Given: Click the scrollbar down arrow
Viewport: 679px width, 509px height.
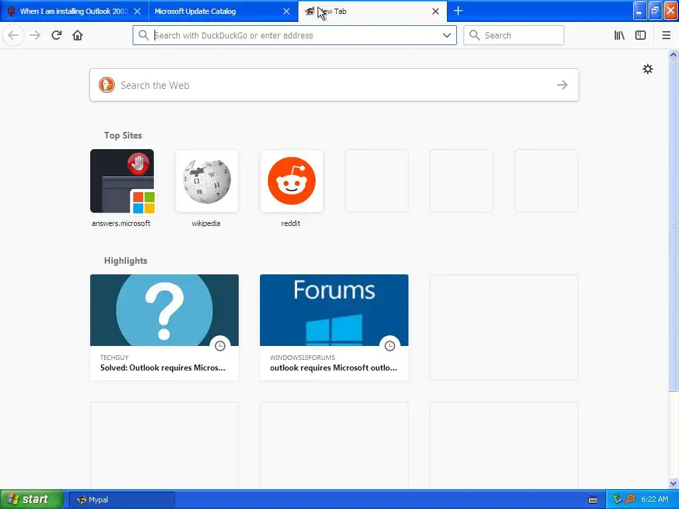Looking at the screenshot, I should (673, 483).
